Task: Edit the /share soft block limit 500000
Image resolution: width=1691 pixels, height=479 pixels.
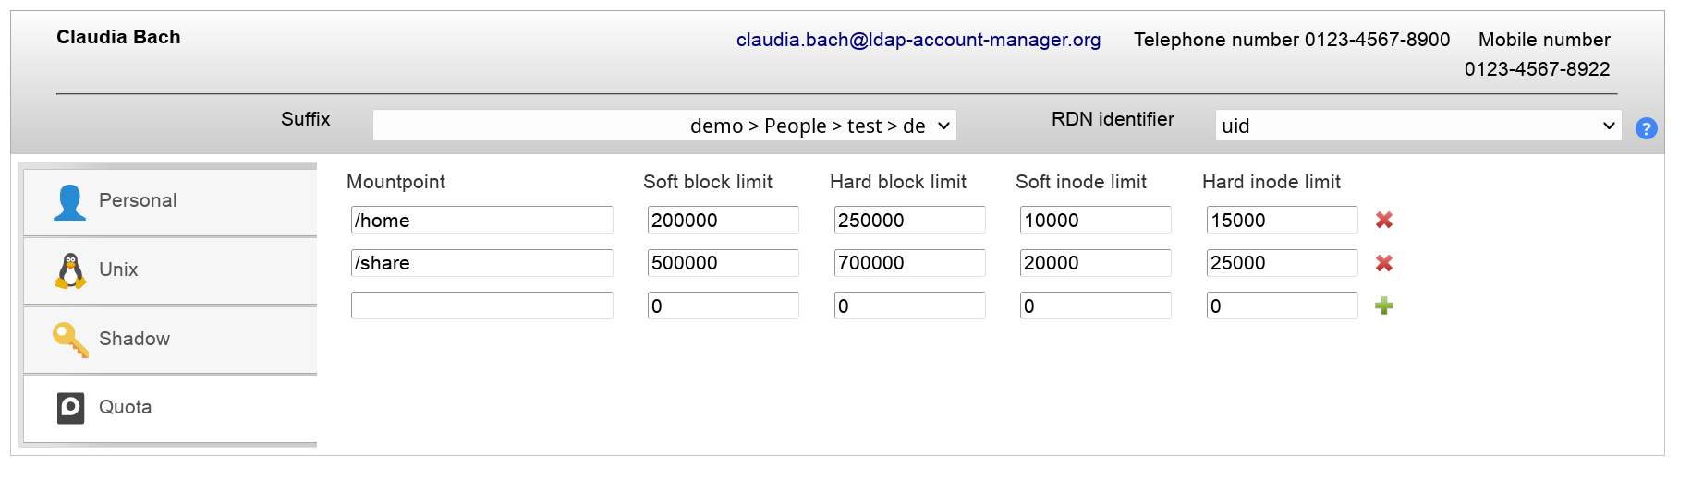Action: tap(723, 263)
